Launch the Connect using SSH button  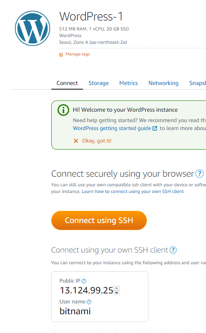click(99, 220)
